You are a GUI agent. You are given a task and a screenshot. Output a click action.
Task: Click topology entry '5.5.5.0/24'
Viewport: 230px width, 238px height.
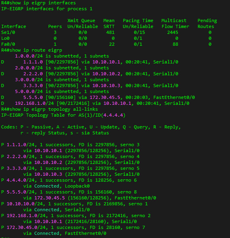(21, 192)
